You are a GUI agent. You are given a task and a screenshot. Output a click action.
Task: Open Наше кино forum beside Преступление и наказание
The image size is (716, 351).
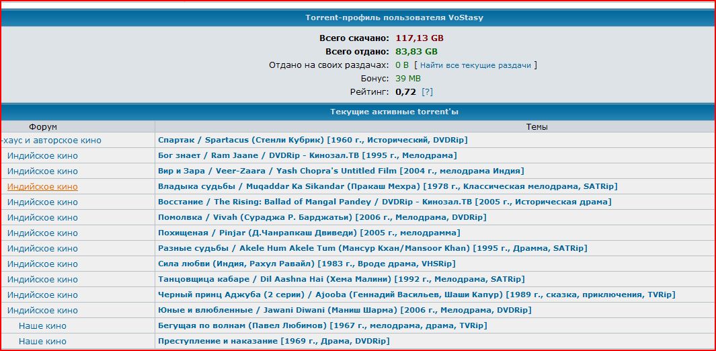tap(42, 342)
